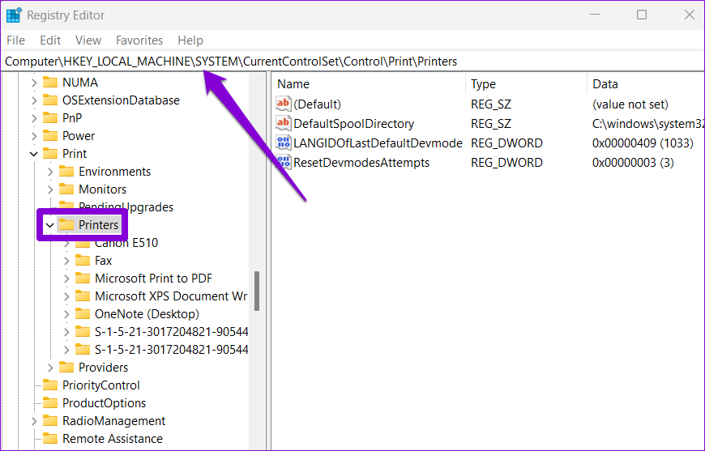Expand the Environments key

[x=50, y=172]
